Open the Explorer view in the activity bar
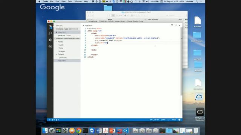Image resolution: width=241 pixels, height=135 pixels. click(50, 27)
